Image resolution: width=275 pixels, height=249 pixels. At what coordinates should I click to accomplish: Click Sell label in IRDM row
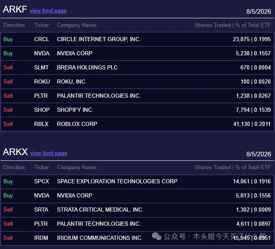[8, 238]
